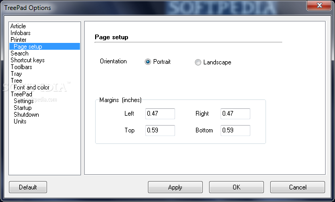Close the TreePad Options dialog
335x202 pixels.
click(319, 5)
